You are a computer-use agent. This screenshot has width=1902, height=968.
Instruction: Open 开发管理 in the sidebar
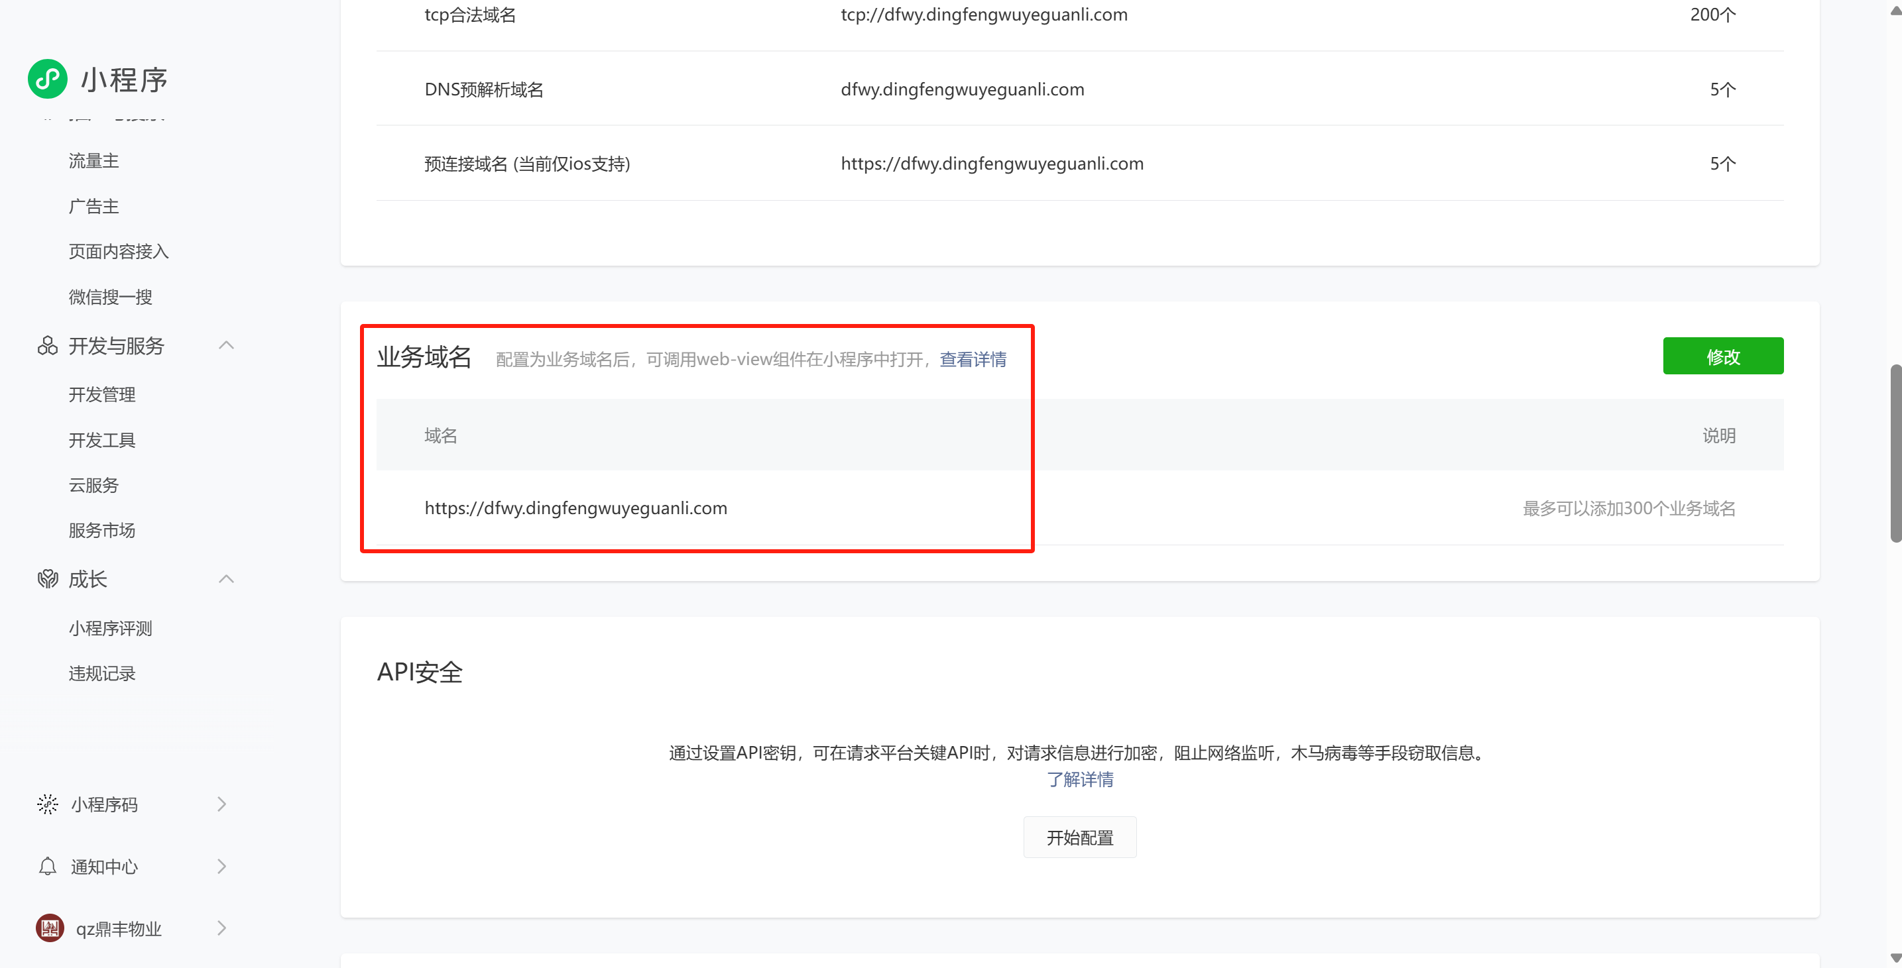102,395
